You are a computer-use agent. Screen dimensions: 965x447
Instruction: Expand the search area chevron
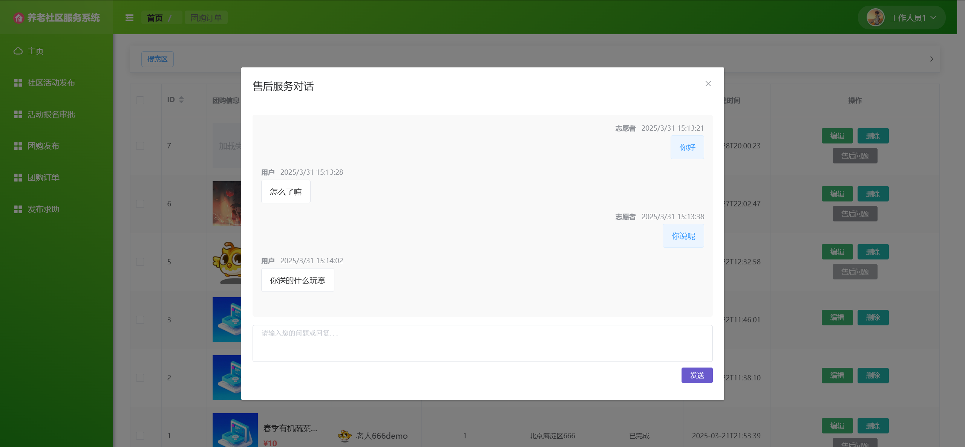point(931,59)
